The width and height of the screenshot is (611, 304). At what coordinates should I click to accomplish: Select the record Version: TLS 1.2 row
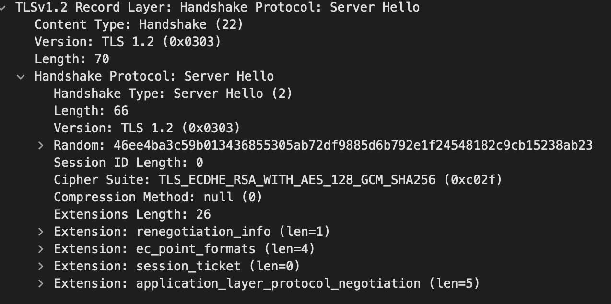pyautogui.click(x=128, y=42)
